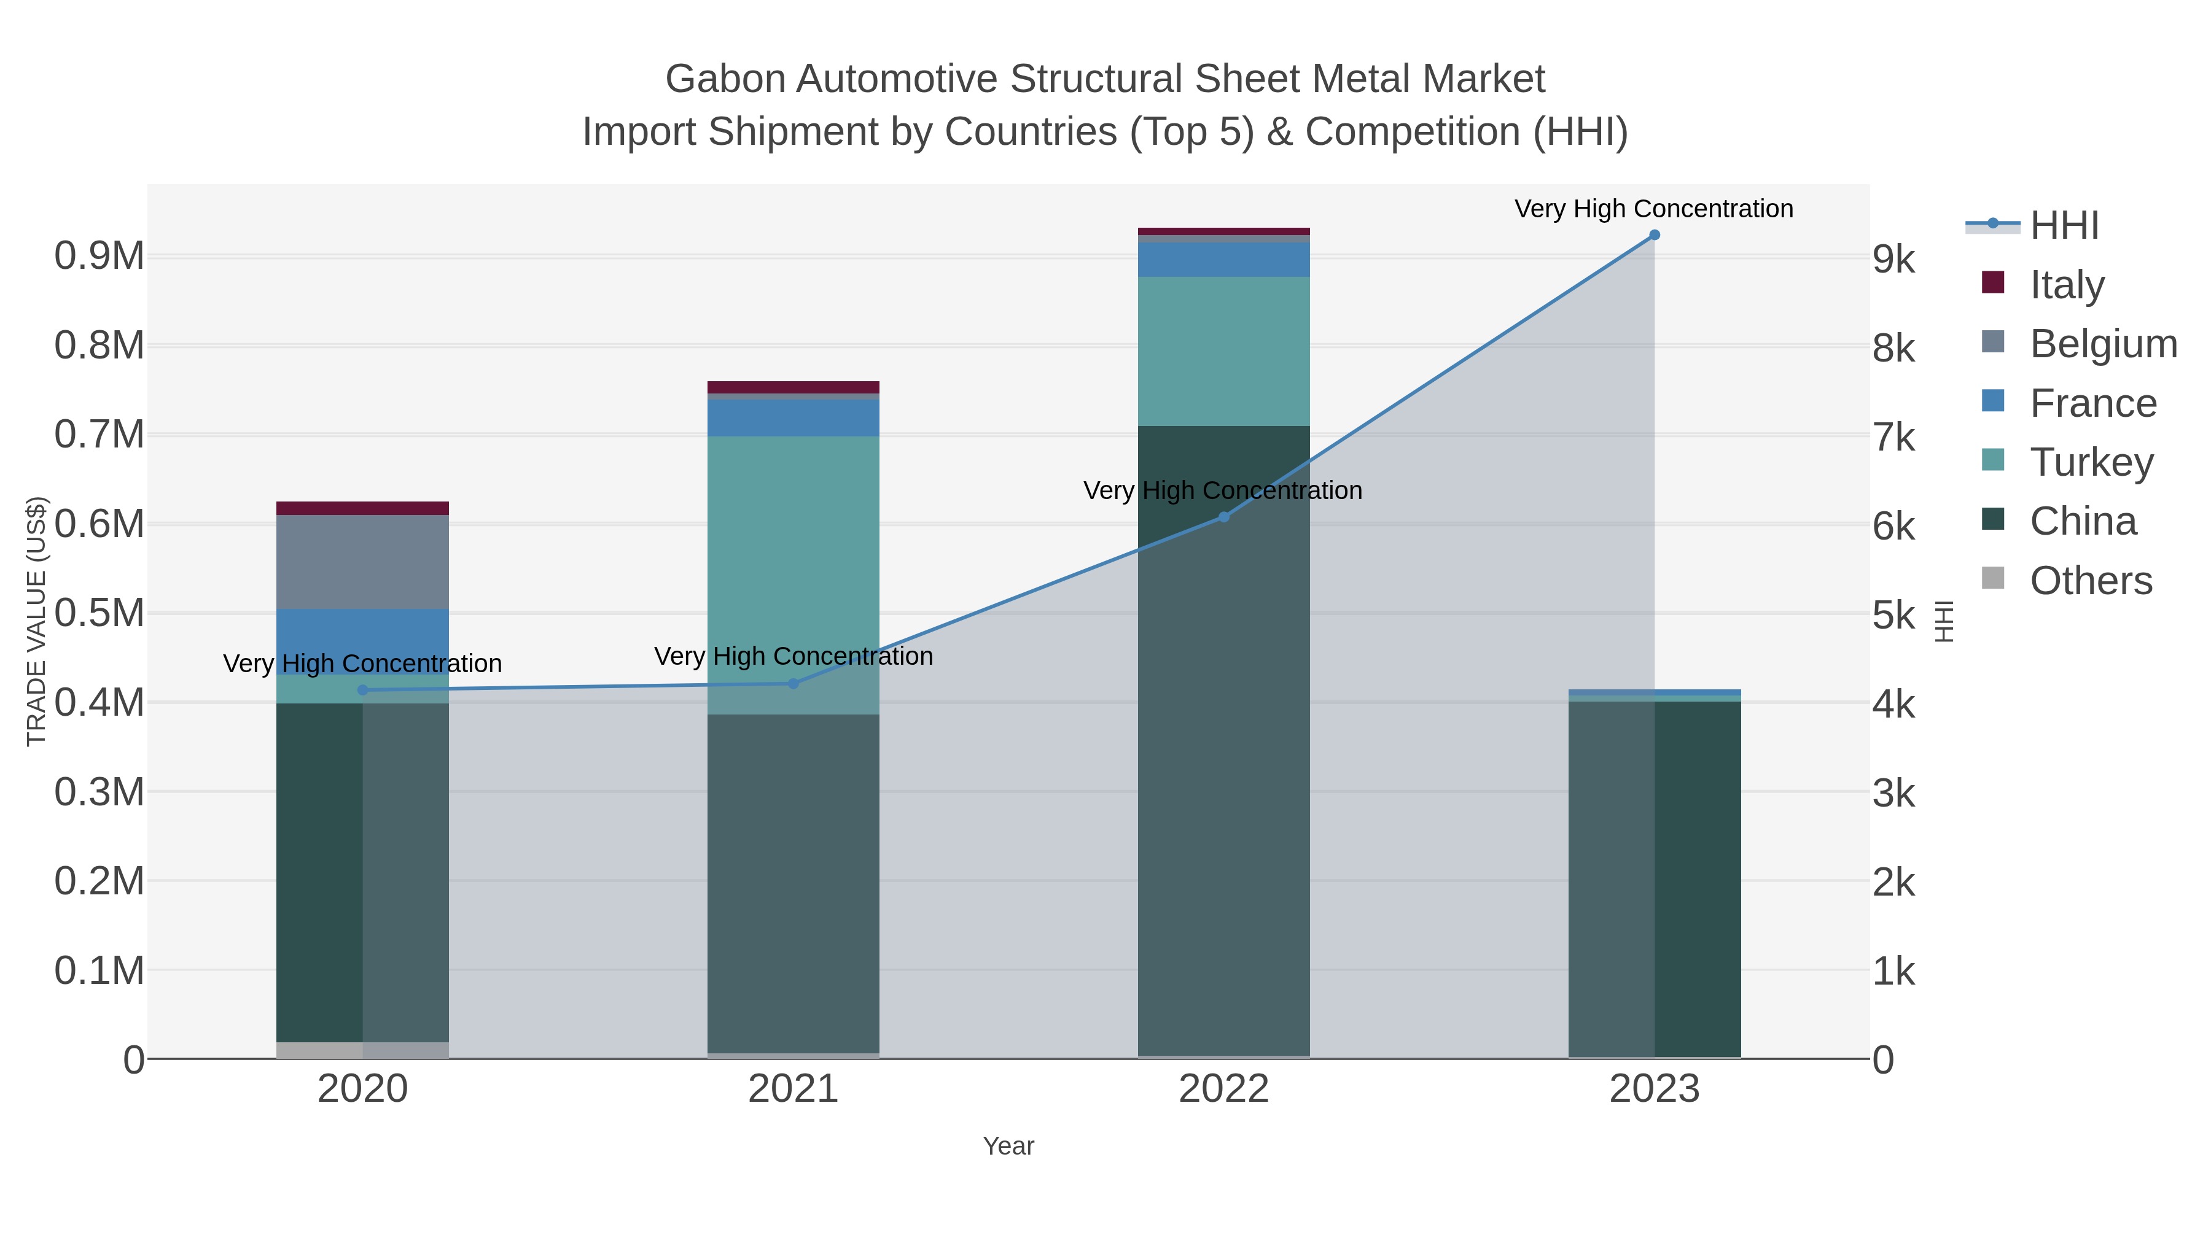Select the France bar segment for 2020
This screenshot has height=1243, width=2211.
(362, 641)
